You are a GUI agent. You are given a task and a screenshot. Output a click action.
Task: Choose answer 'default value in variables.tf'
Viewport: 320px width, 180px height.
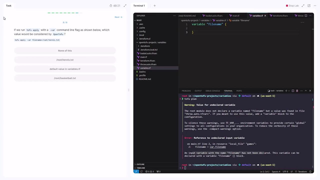click(65, 69)
